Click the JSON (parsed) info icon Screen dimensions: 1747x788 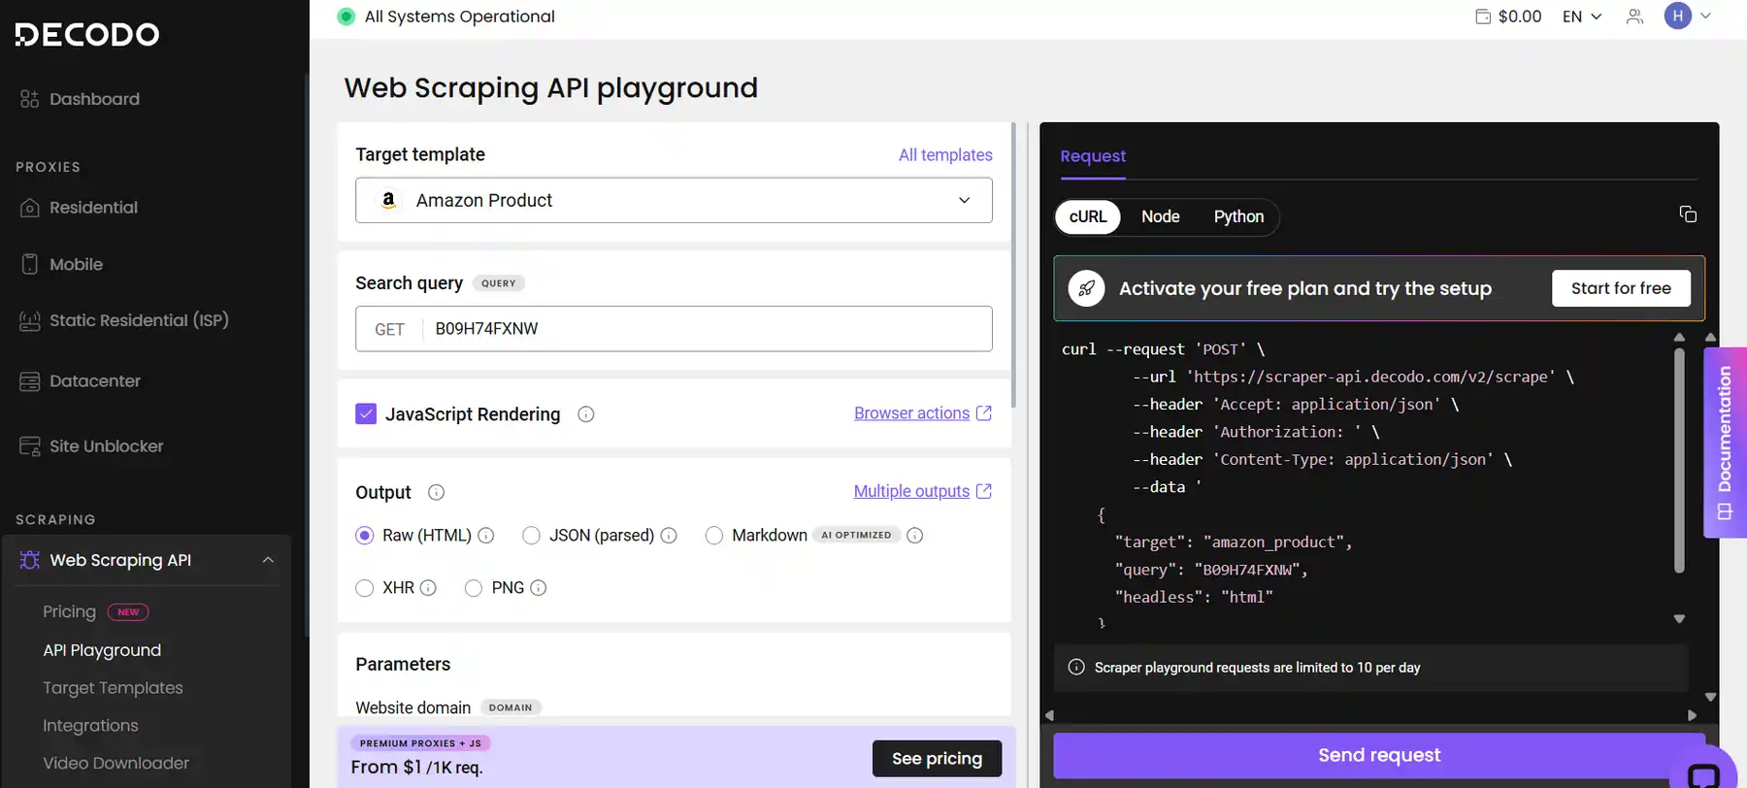(669, 536)
